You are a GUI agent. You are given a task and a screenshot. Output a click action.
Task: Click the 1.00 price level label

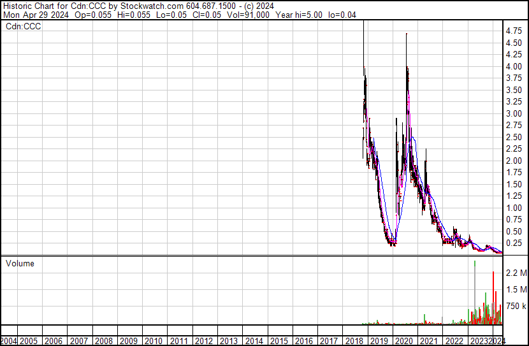pyautogui.click(x=514, y=208)
